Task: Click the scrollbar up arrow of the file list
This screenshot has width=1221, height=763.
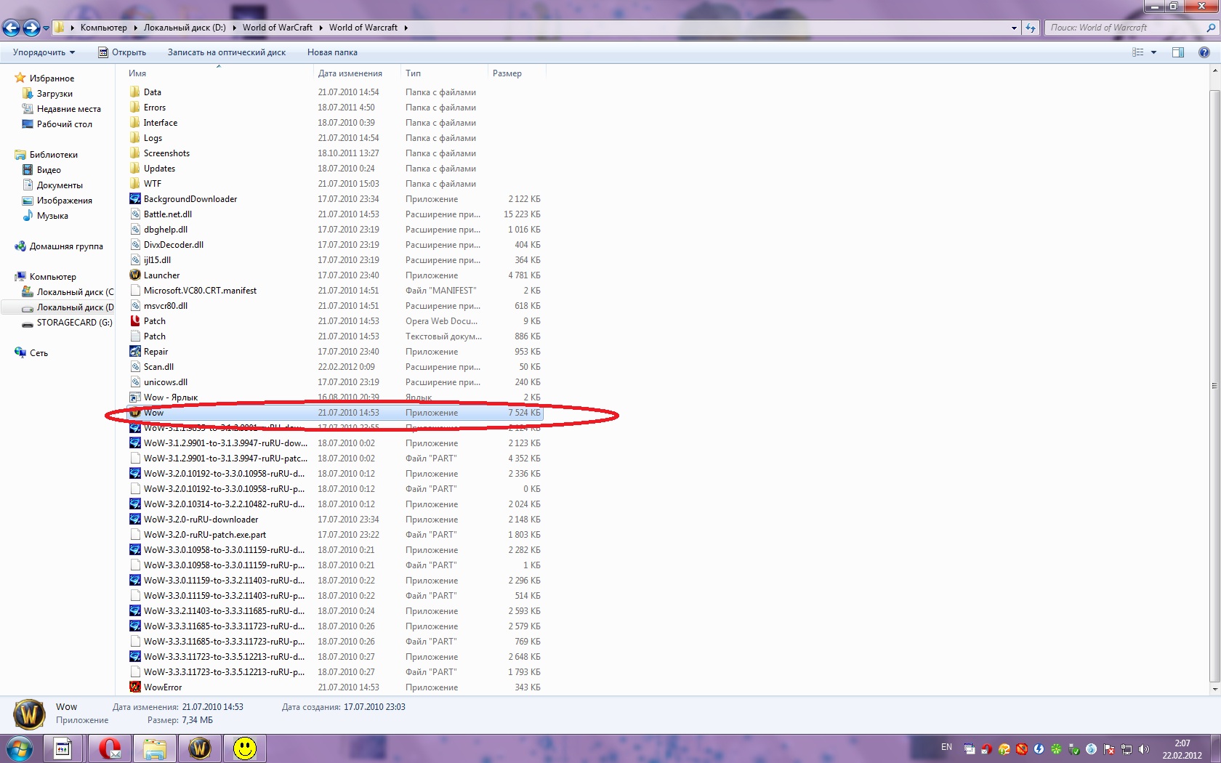Action: pos(1214,71)
